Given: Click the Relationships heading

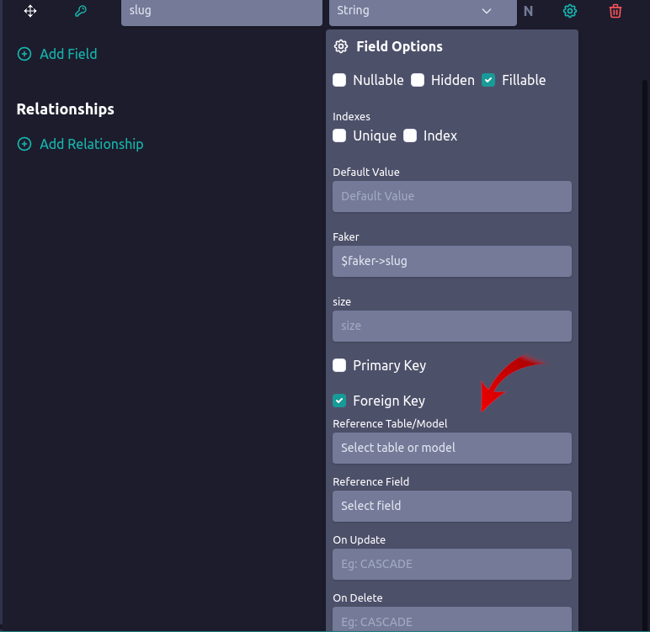Looking at the screenshot, I should [x=65, y=109].
